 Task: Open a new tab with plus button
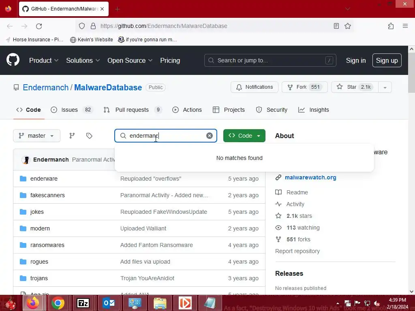[x=117, y=9]
